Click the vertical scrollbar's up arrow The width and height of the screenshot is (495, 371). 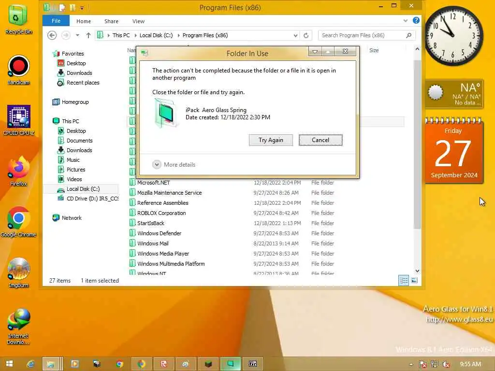tap(417, 49)
